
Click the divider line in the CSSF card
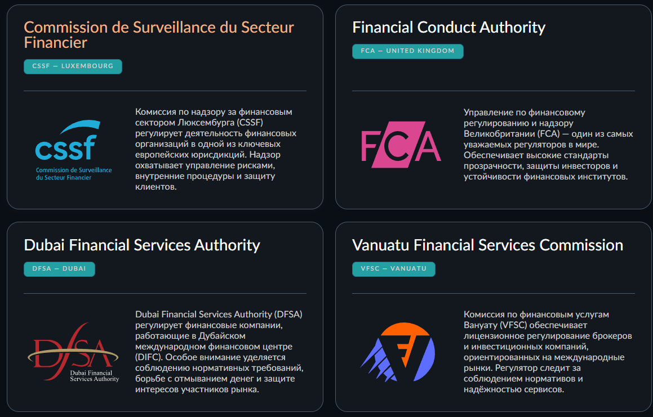165,91
